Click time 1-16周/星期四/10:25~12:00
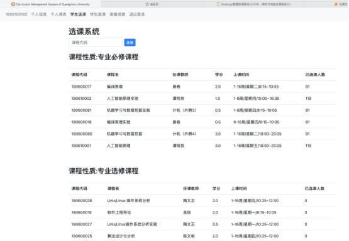The height and width of the screenshot is (241, 349). coord(255,236)
